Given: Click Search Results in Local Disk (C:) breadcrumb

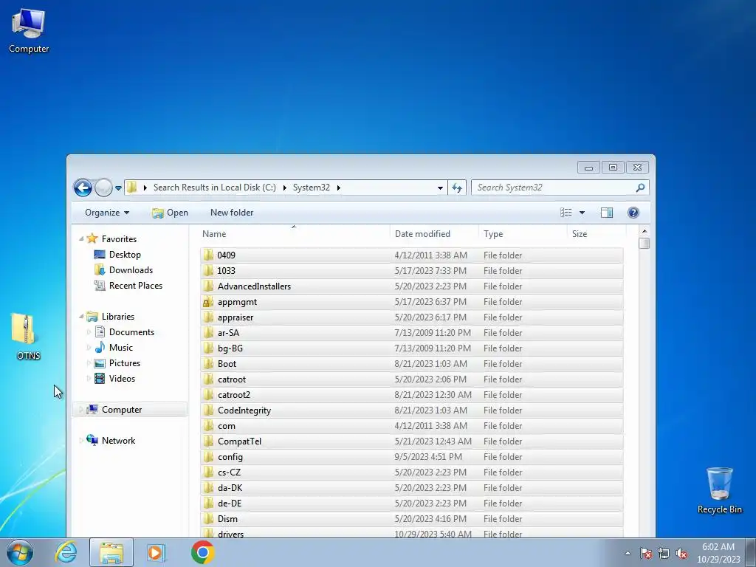Looking at the screenshot, I should pos(215,188).
